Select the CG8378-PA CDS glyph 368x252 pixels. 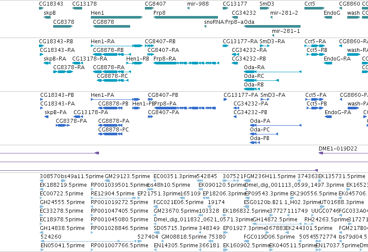[x=63, y=125]
